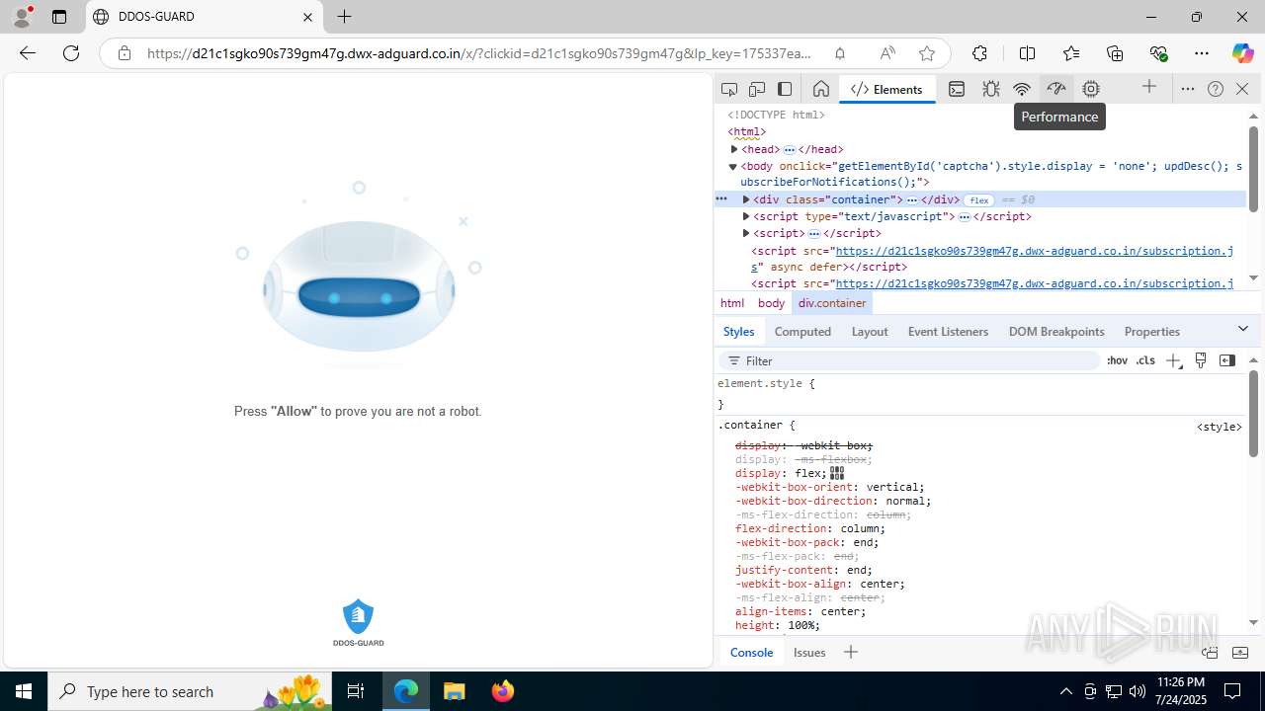Open DevTools customize three-dot menu

point(1188,89)
